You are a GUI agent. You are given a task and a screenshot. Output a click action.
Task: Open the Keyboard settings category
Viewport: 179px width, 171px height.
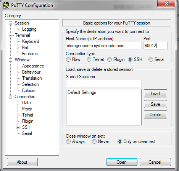coord(31,41)
